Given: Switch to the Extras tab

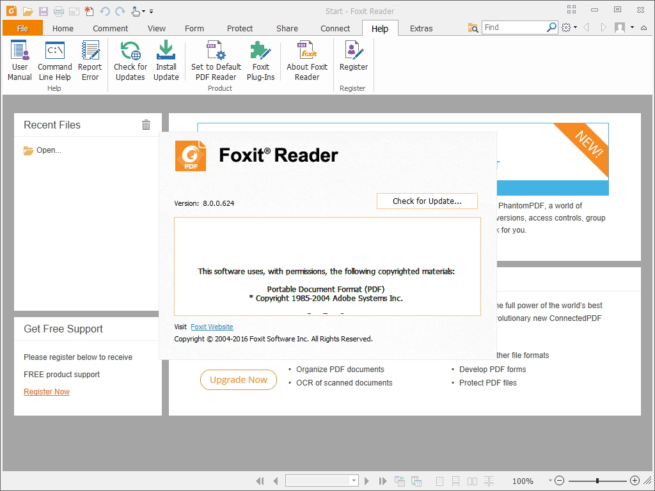Looking at the screenshot, I should (421, 28).
